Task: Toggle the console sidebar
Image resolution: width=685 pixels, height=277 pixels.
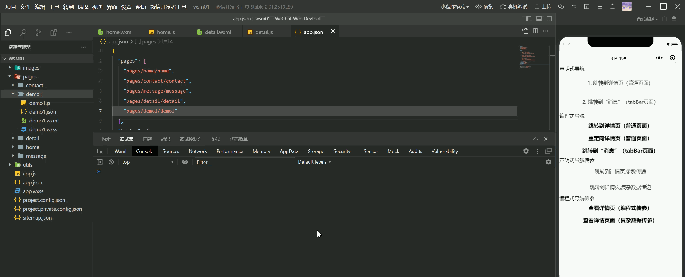Action: [x=100, y=162]
